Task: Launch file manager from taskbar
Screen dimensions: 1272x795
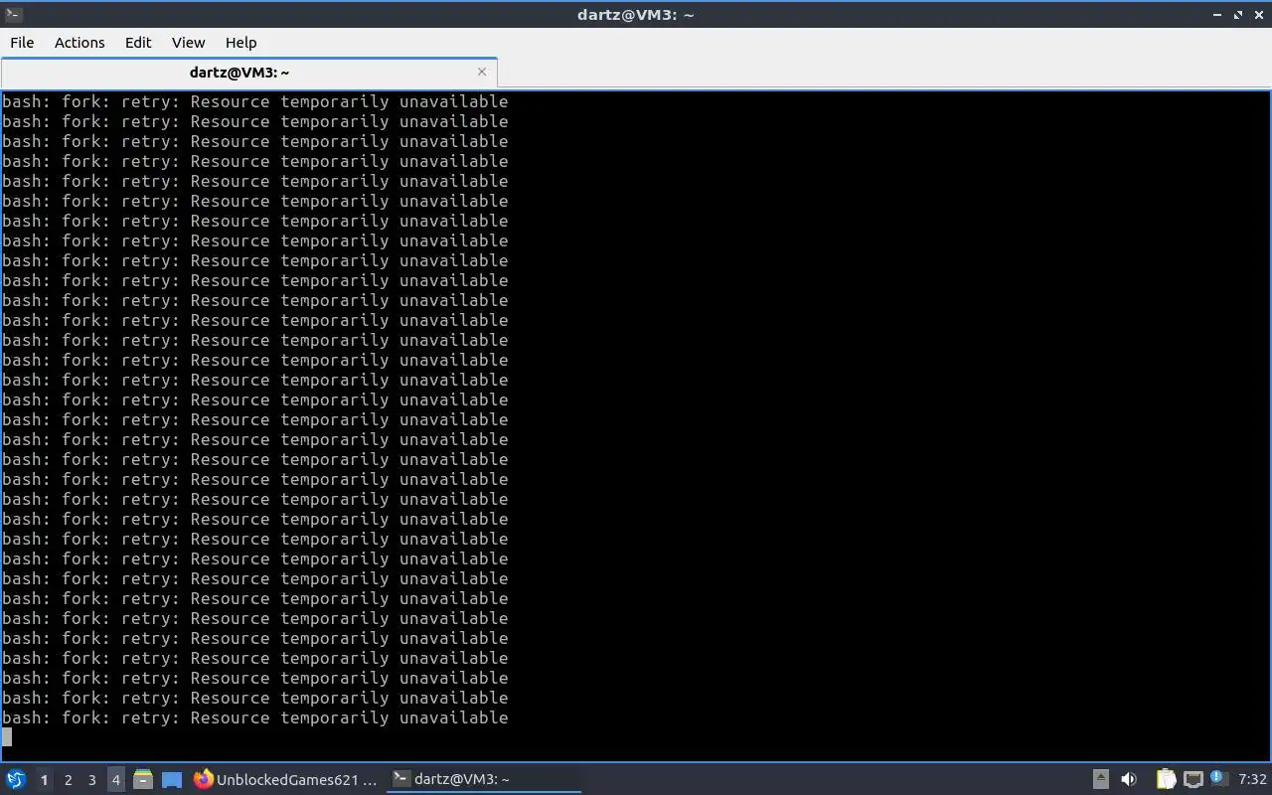Action: point(143,779)
